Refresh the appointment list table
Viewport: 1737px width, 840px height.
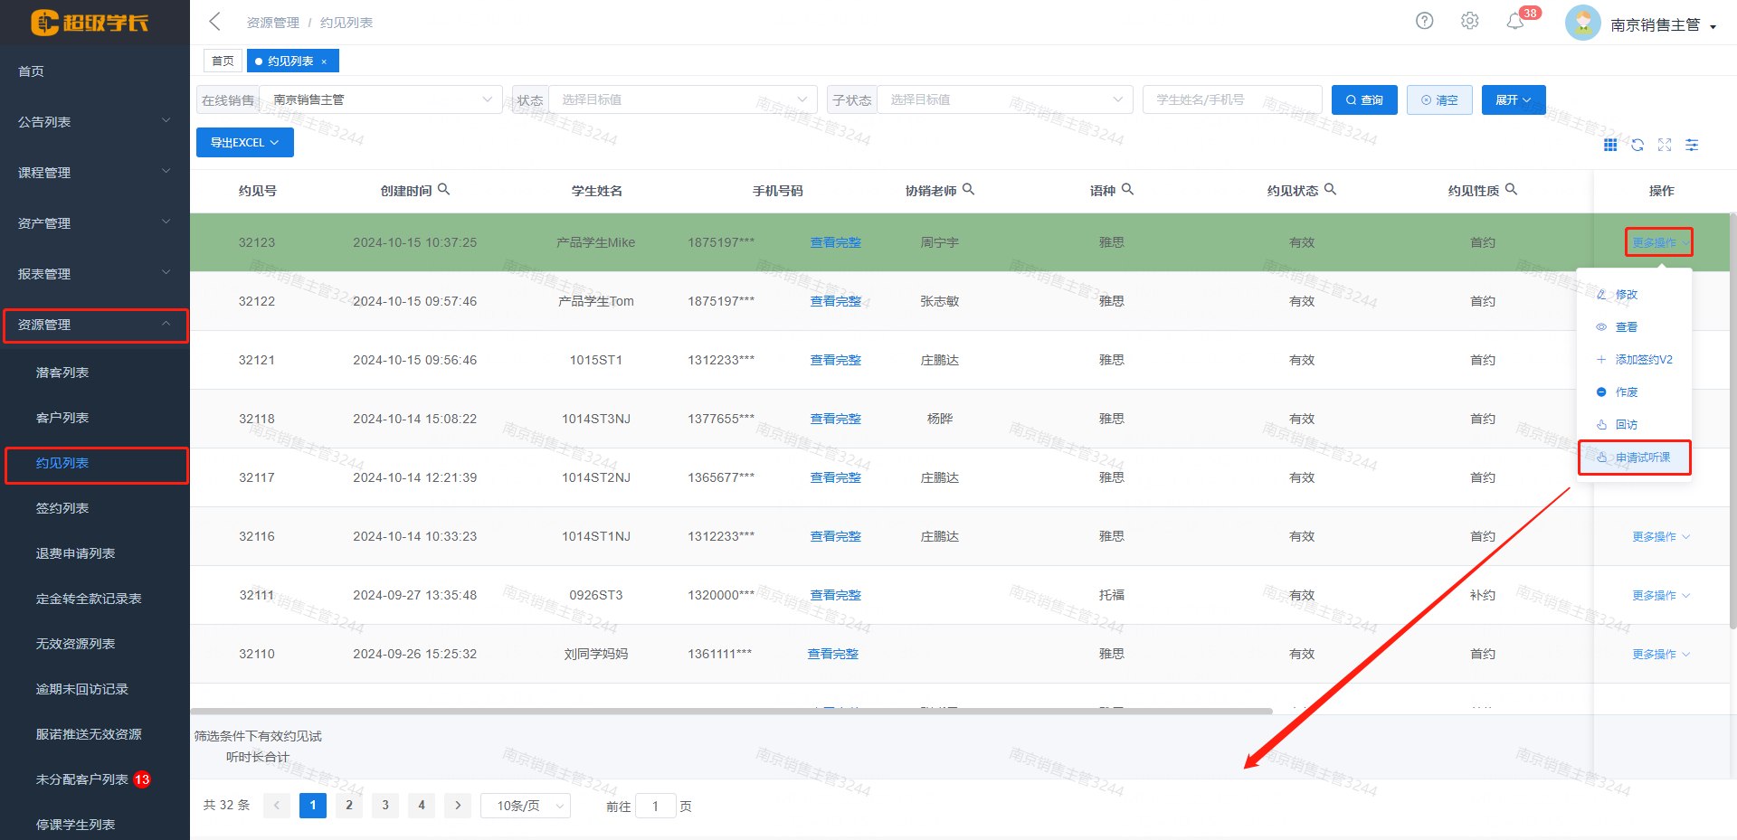pyautogui.click(x=1637, y=145)
